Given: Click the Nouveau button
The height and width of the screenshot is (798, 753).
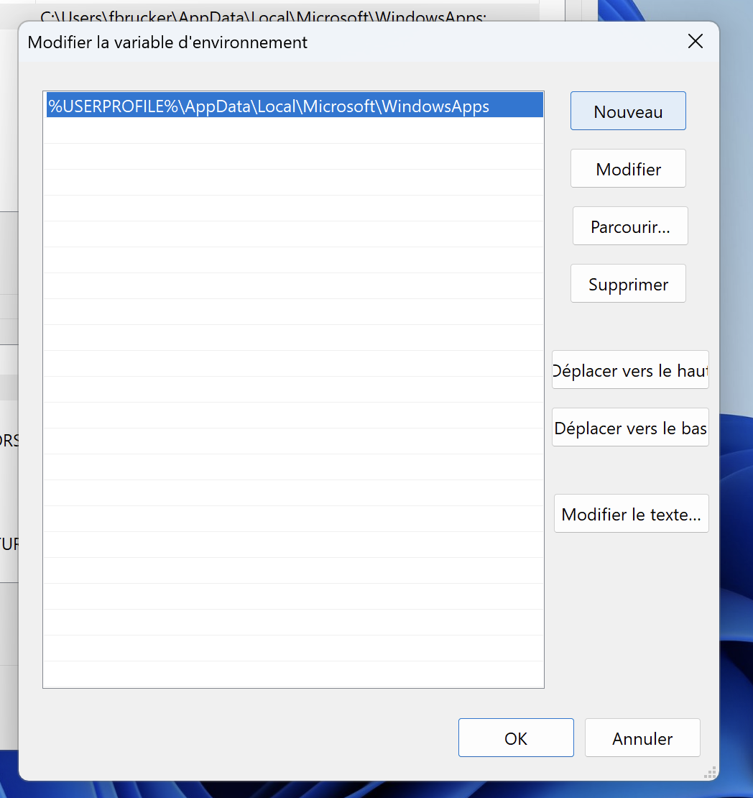Looking at the screenshot, I should [x=628, y=111].
